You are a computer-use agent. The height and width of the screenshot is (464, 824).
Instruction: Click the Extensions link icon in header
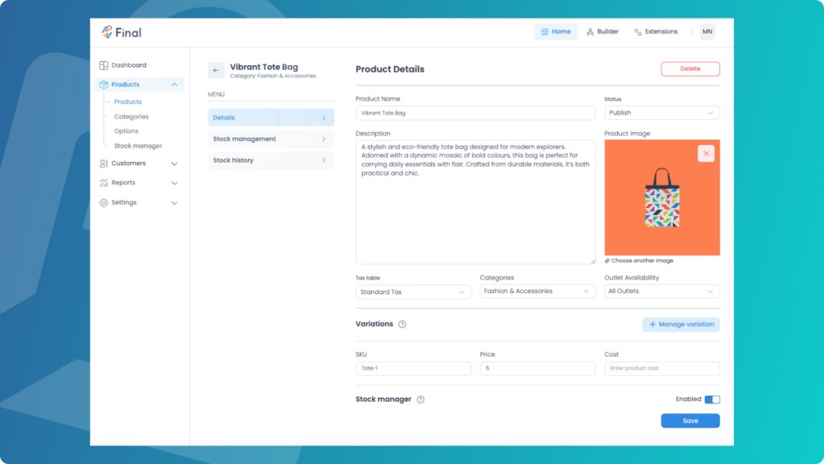[x=638, y=32]
